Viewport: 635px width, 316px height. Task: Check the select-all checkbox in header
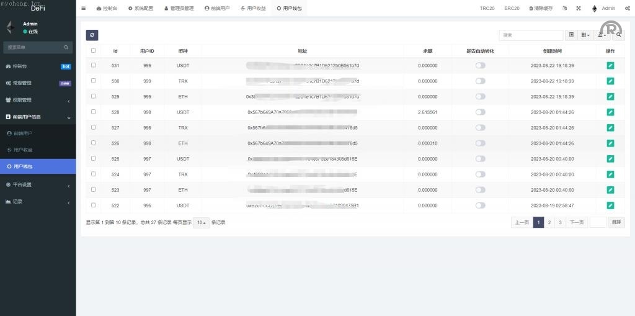pos(94,51)
